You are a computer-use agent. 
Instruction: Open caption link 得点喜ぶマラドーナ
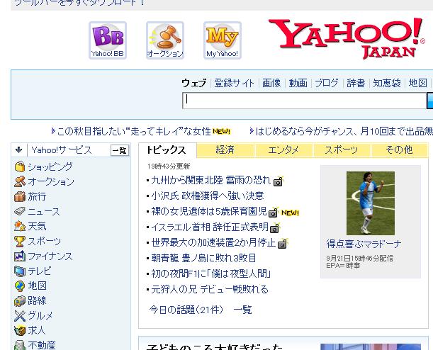[364, 244]
